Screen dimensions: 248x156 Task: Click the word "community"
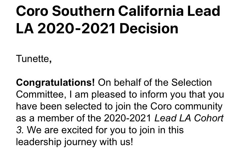click(x=198, y=107)
